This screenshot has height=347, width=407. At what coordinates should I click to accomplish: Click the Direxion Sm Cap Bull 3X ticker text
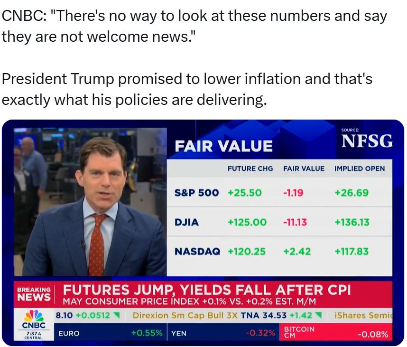pos(185,315)
